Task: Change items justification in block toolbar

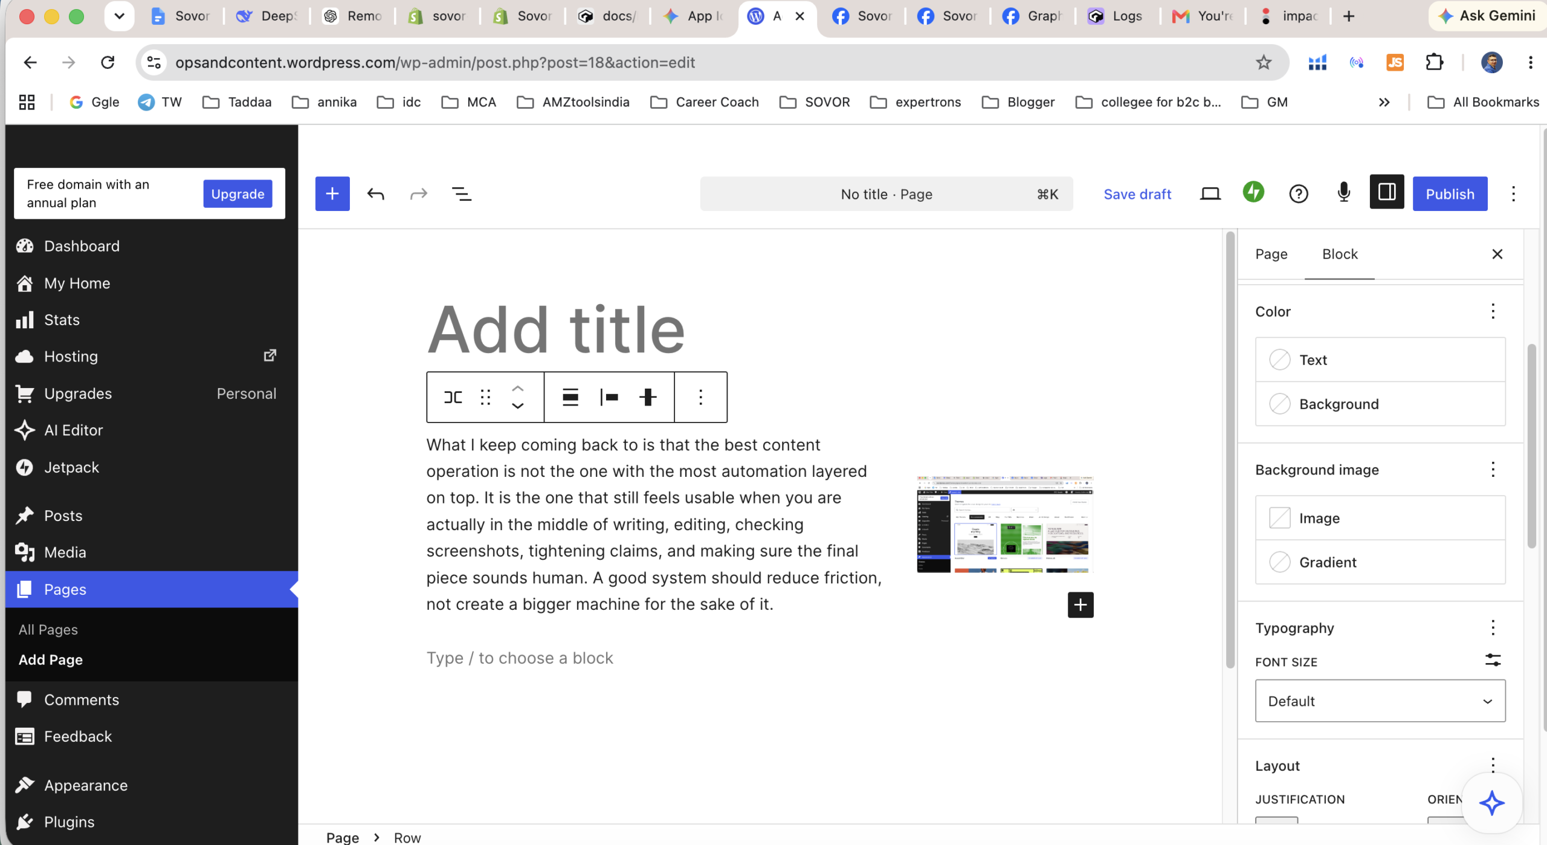Action: coord(609,397)
